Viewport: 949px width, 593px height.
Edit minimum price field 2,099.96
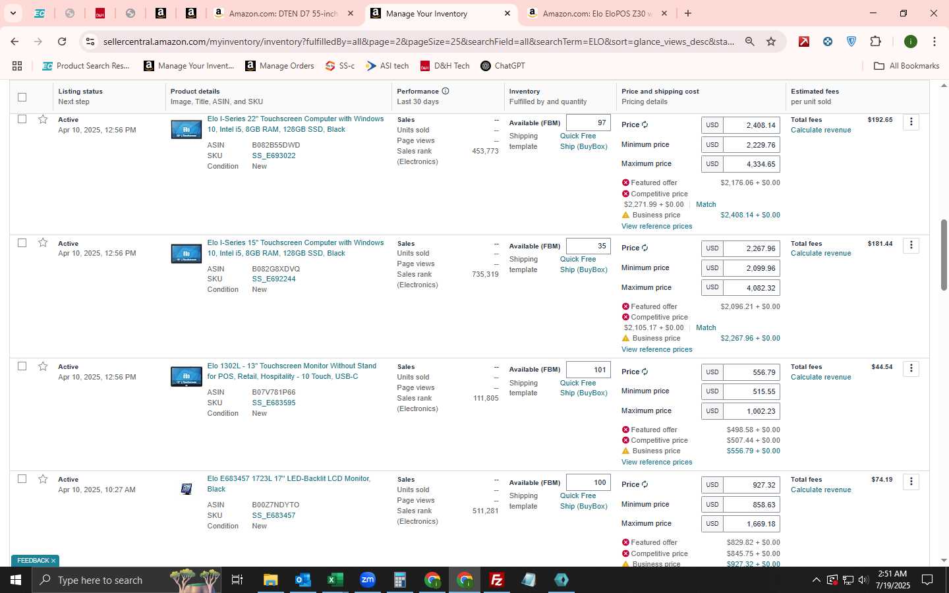click(x=751, y=268)
